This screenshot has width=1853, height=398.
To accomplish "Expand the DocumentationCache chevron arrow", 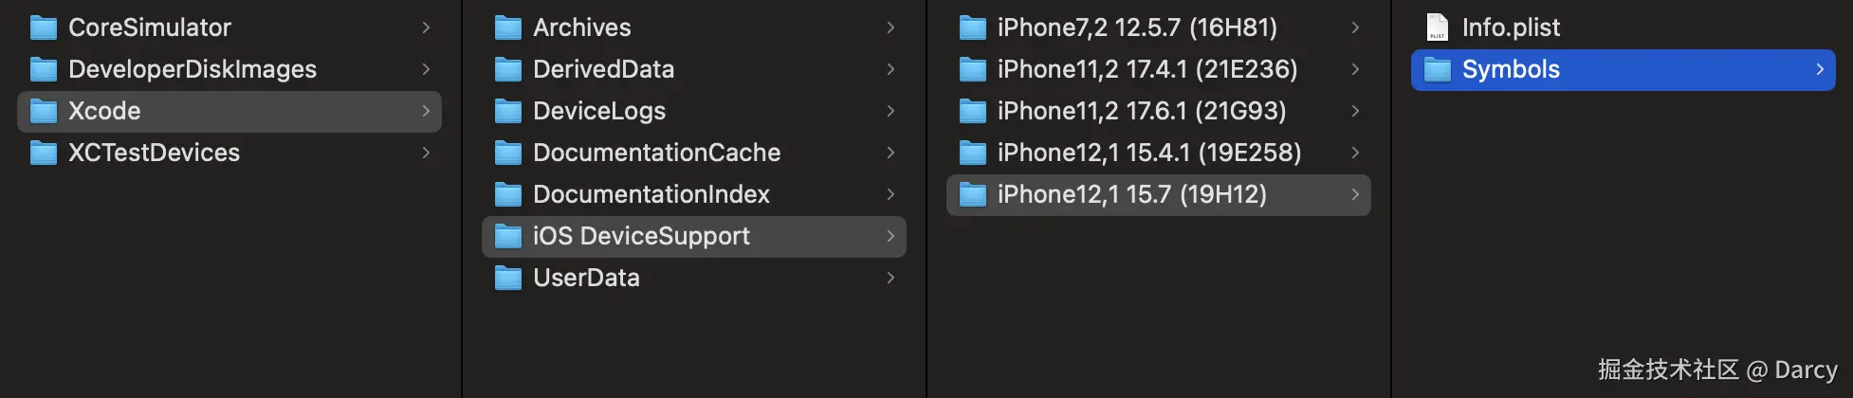I will tap(890, 154).
